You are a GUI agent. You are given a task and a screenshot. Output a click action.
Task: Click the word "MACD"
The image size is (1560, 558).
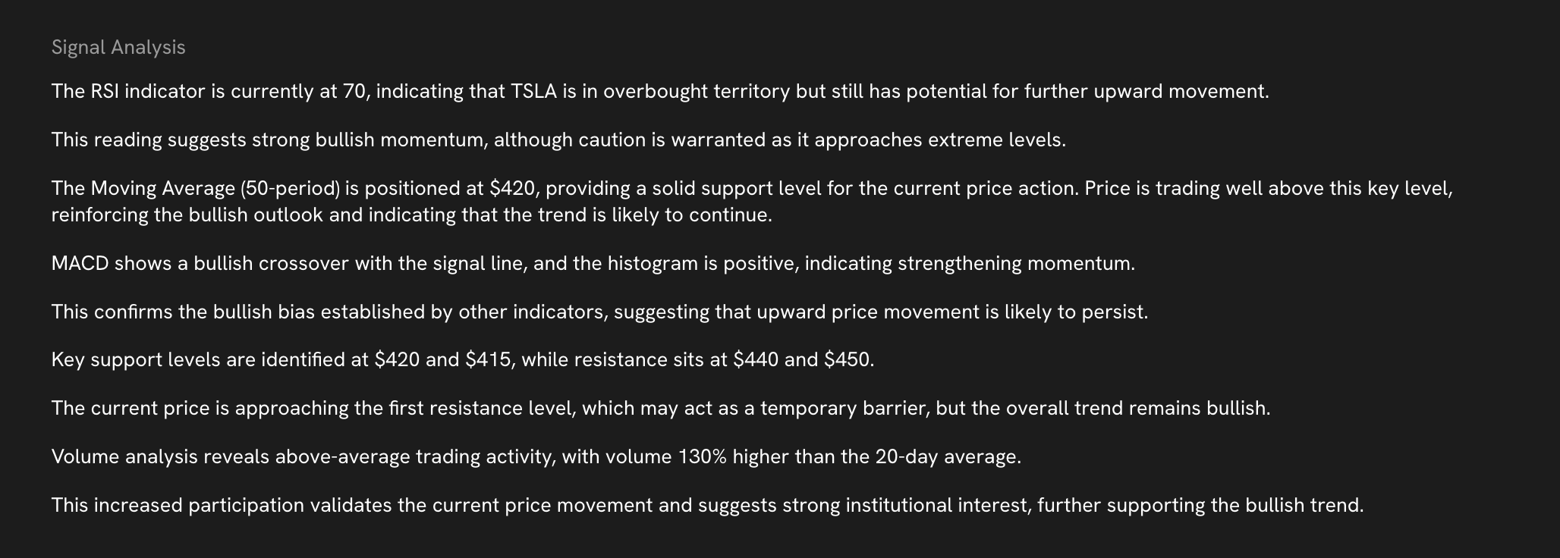tap(80, 264)
